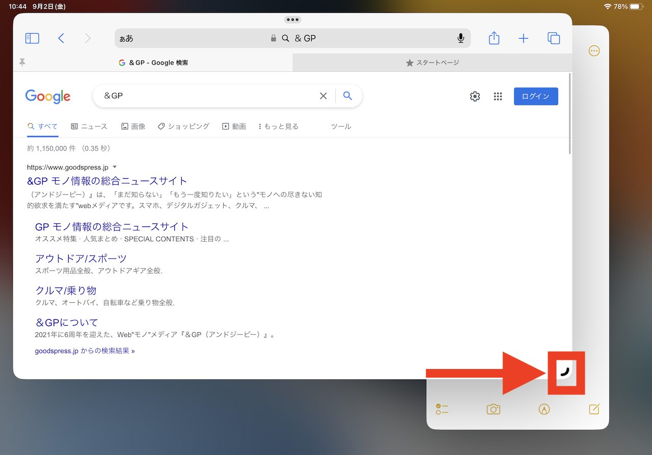
Task: Open the Notes camera icon
Action: coord(493,409)
